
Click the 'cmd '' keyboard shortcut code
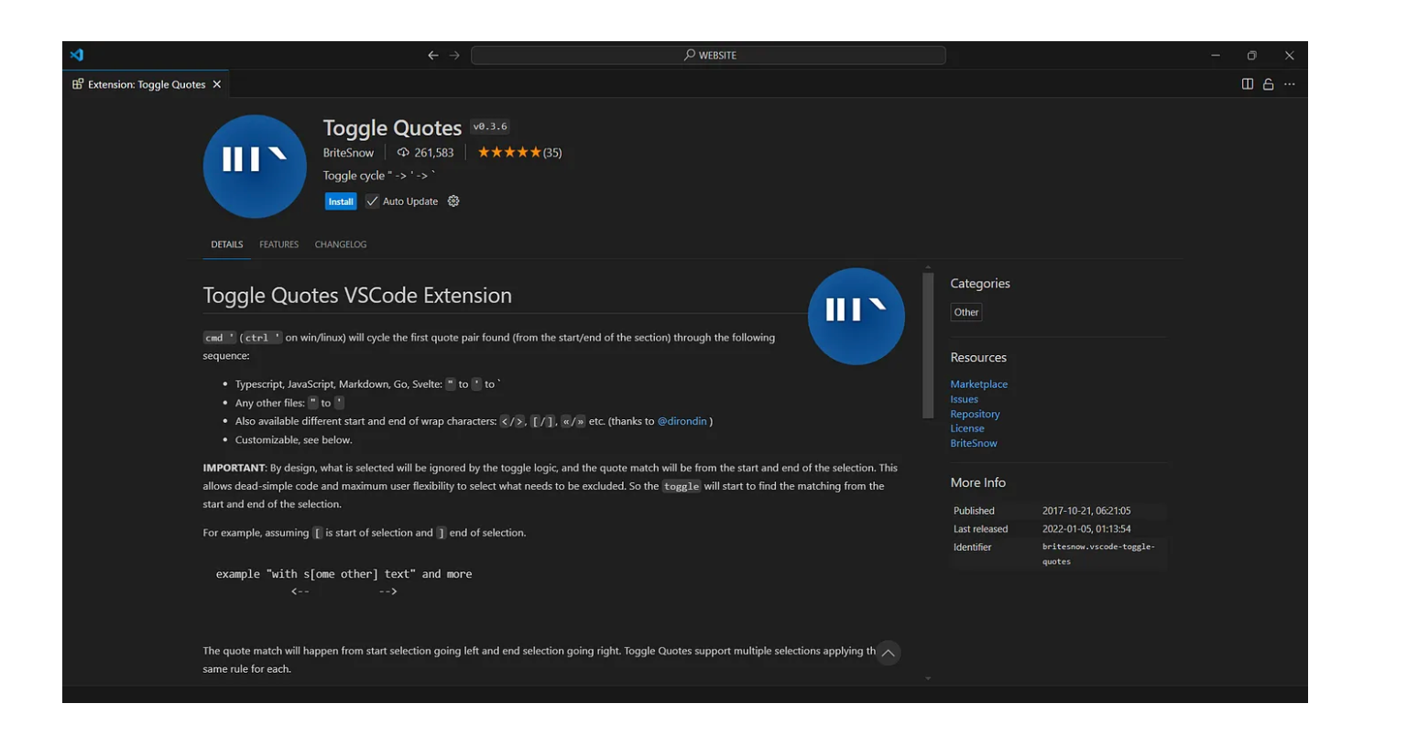[x=220, y=338]
